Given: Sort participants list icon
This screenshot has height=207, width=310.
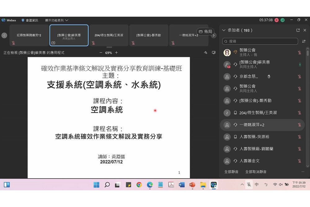Looking at the screenshot, I should tap(304, 41).
